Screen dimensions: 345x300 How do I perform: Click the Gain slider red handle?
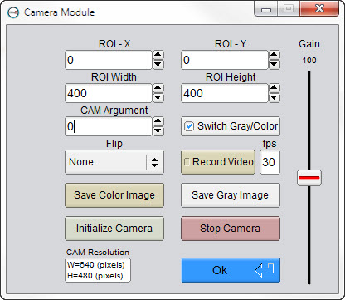309,178
